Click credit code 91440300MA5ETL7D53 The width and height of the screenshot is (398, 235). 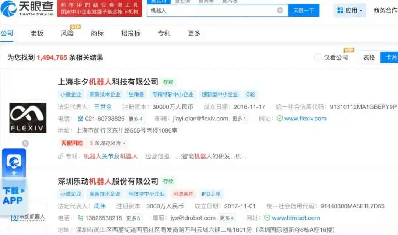click(352, 206)
